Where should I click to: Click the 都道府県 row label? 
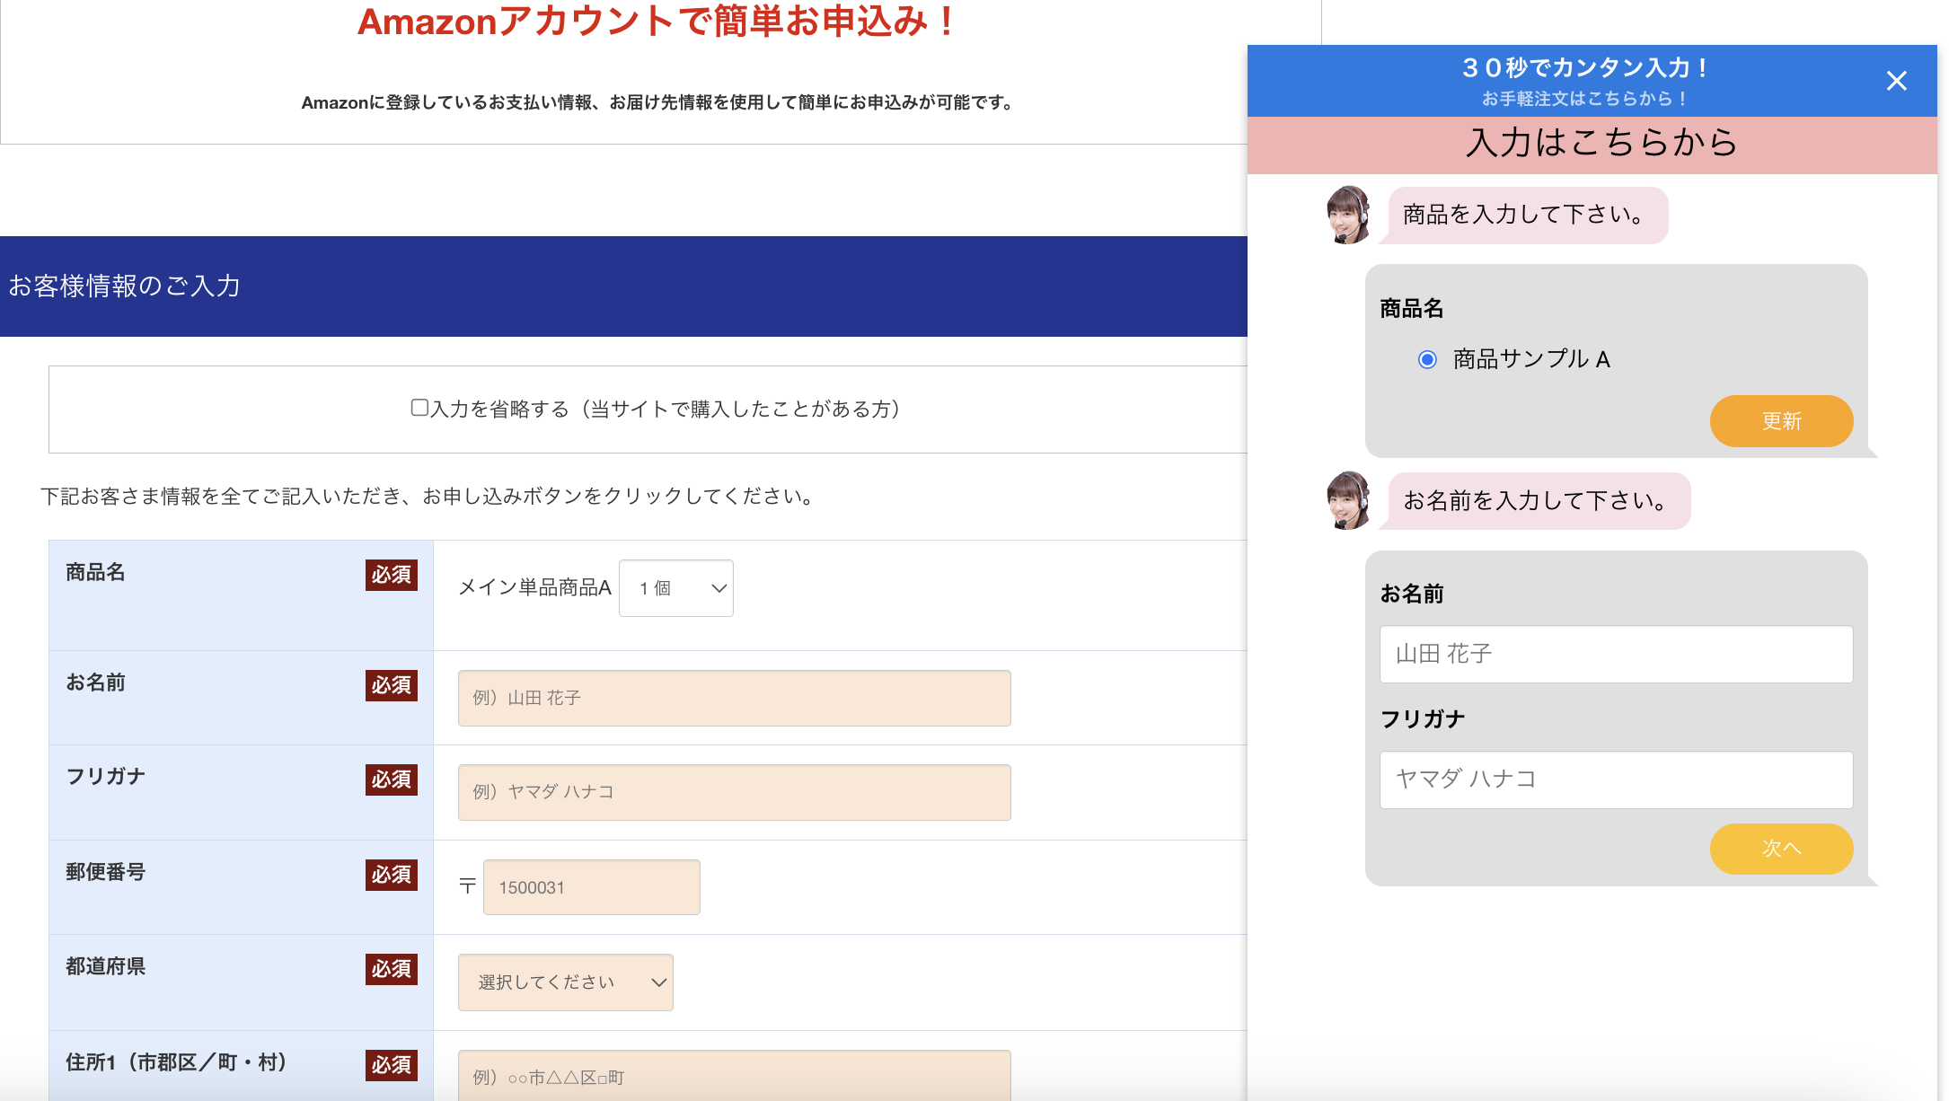point(105,966)
